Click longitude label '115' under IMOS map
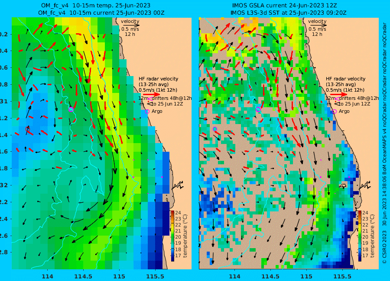The width and height of the screenshot is (390, 281). click(306, 276)
